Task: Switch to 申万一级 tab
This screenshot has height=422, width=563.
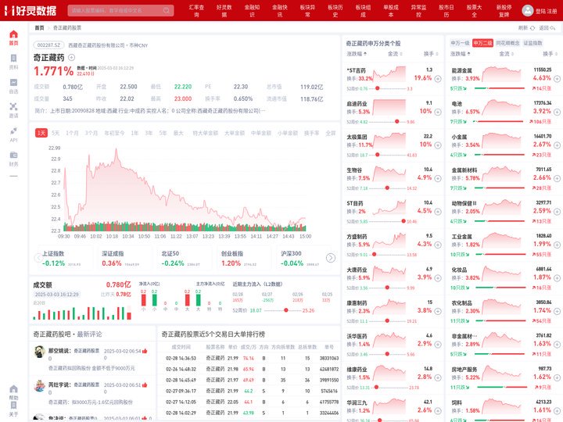Action: [x=460, y=43]
